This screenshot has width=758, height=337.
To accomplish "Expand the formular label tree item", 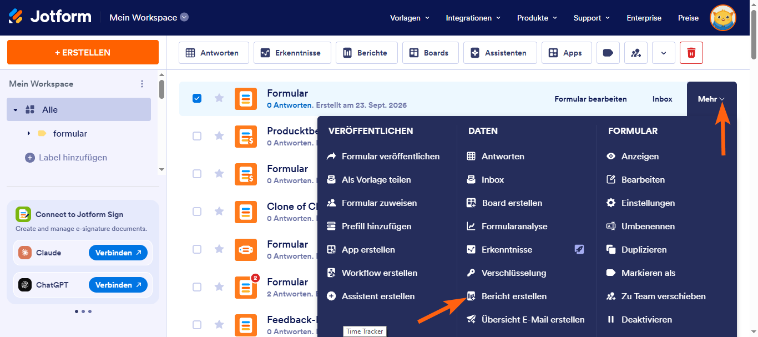I will (28, 134).
